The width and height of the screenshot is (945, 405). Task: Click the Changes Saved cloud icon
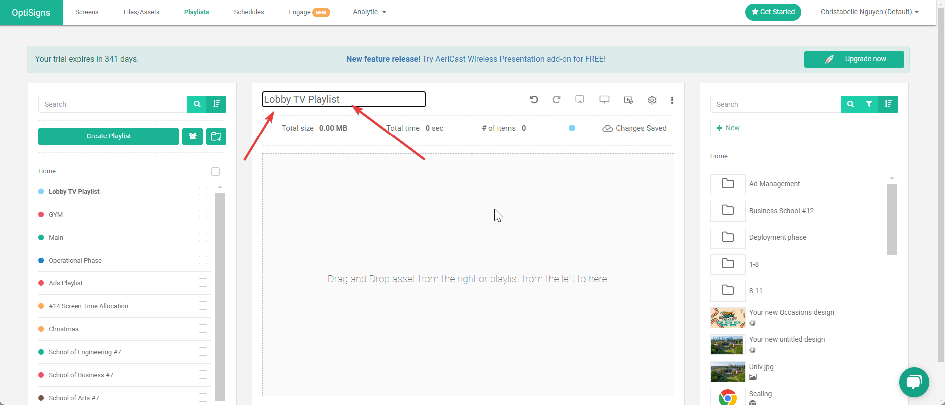[x=607, y=128]
